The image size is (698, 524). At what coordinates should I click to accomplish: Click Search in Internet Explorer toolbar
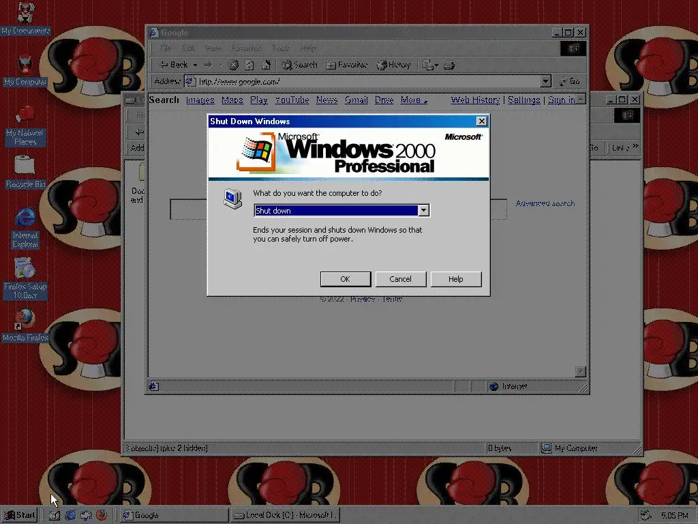tap(300, 65)
